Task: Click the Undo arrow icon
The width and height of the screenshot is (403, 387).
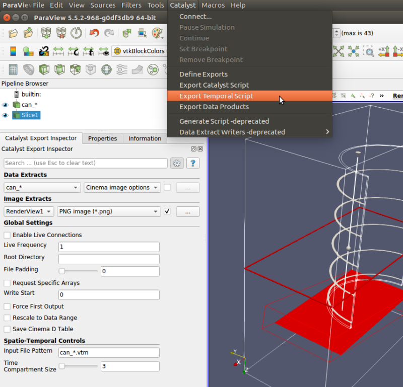Action: tap(94, 33)
